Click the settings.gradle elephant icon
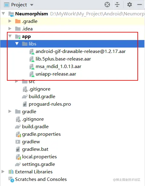The image size is (145, 186). (18, 164)
